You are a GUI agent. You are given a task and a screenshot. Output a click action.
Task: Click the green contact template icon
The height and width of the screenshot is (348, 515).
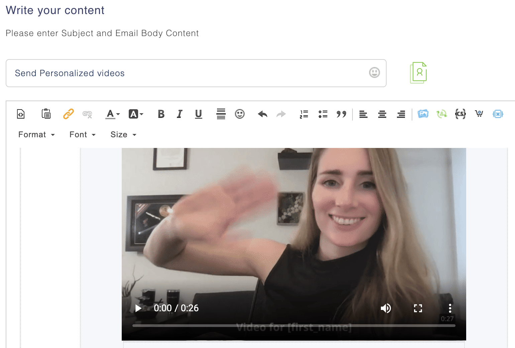click(x=418, y=72)
